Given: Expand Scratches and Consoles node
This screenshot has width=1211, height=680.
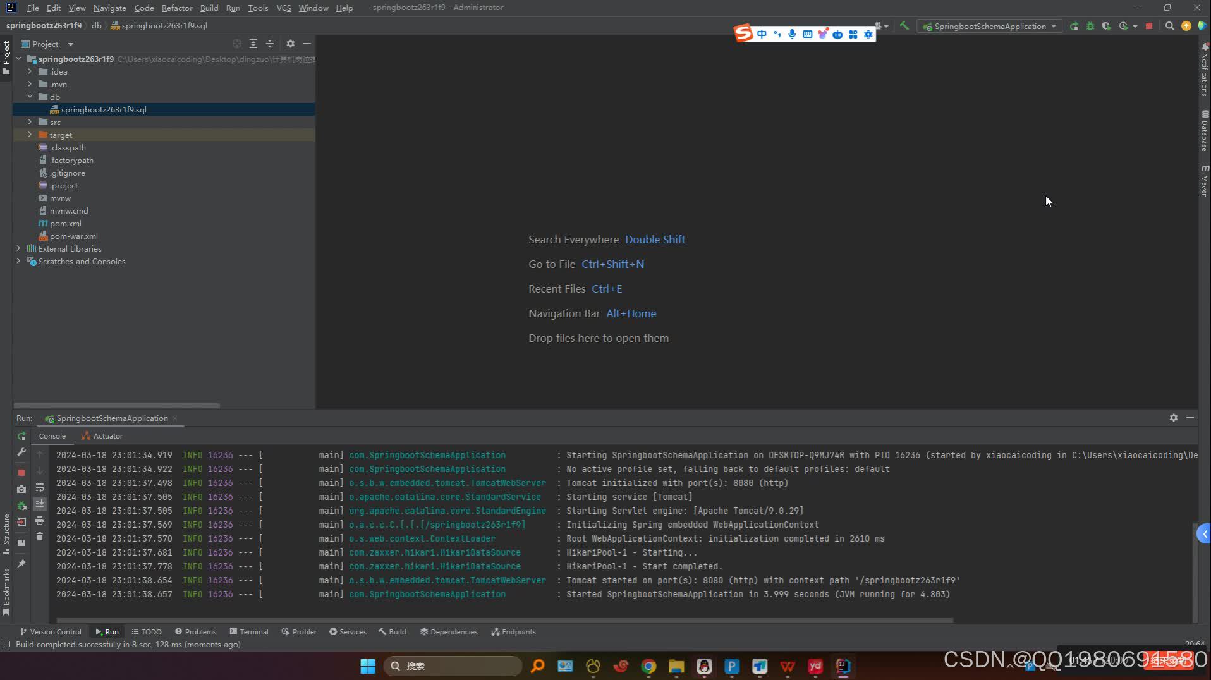Looking at the screenshot, I should pos(18,261).
